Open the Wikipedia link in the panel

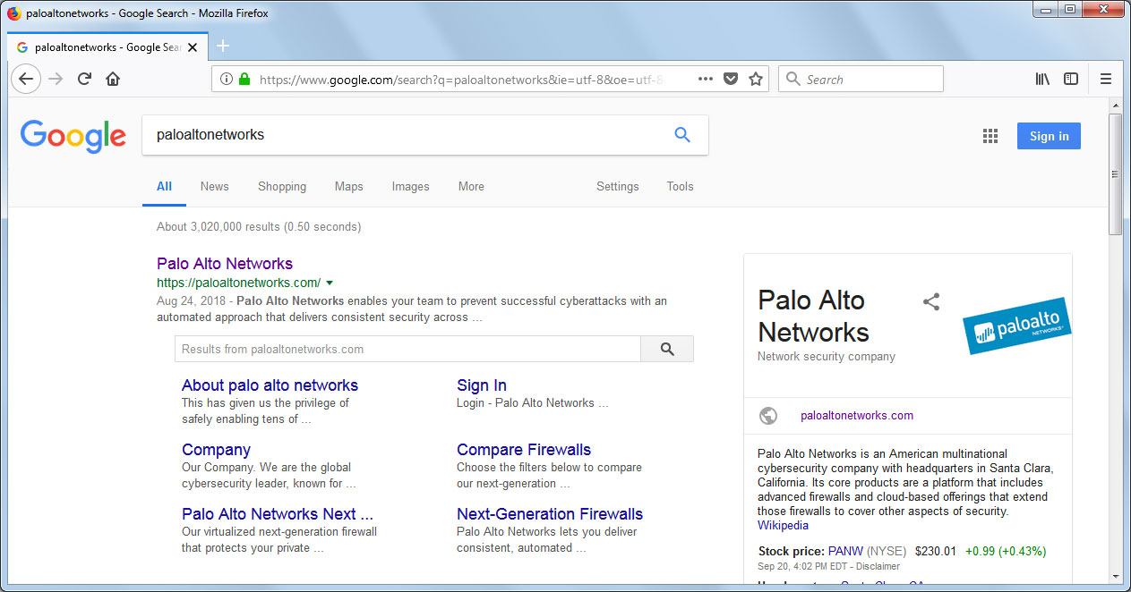pyautogui.click(x=783, y=526)
